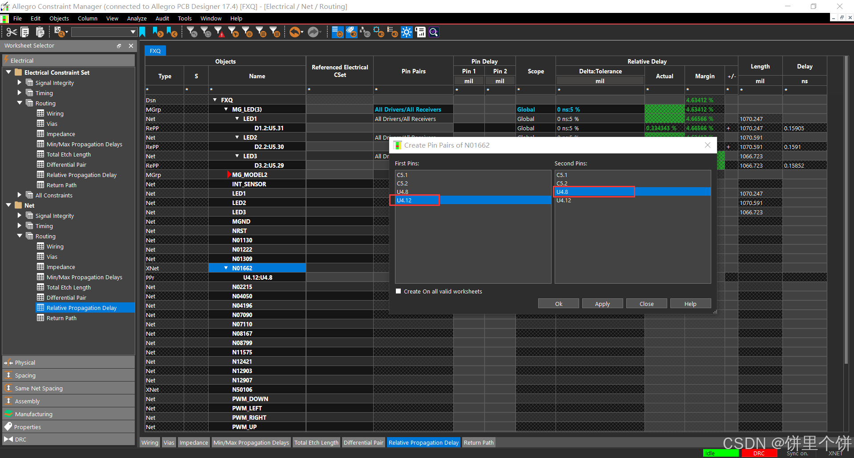Click the Name column filter field
Screen dimensions: 854x458
(x=257, y=90)
